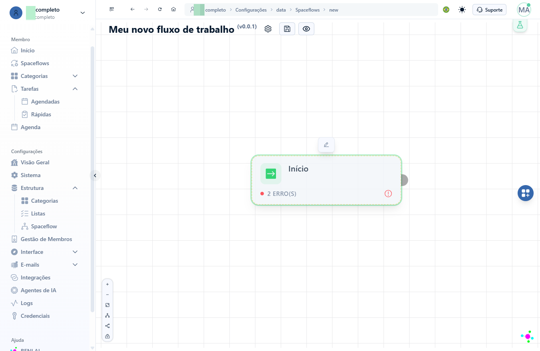The width and height of the screenshot is (540, 351).
Task: Click the share-nodes icon in canvas controls
Action: (x=107, y=326)
